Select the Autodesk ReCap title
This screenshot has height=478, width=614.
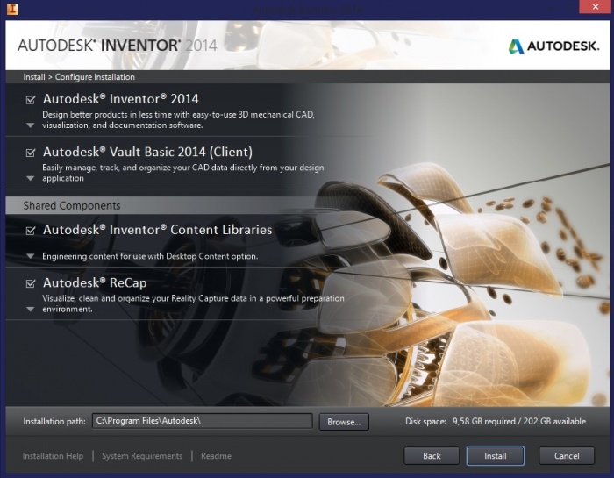[x=95, y=282]
